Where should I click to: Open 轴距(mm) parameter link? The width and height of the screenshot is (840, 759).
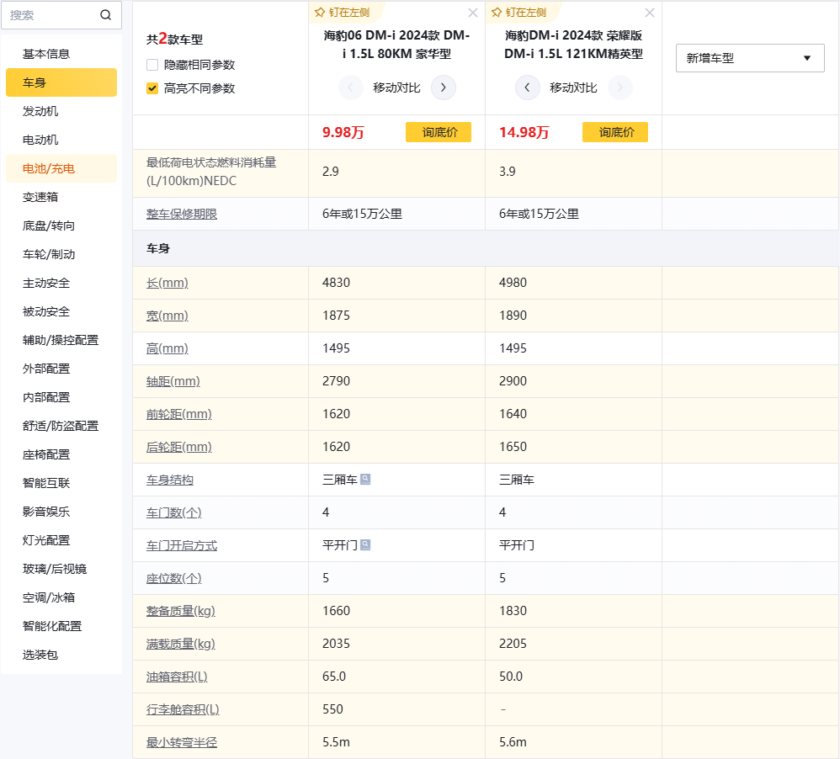[x=173, y=381]
